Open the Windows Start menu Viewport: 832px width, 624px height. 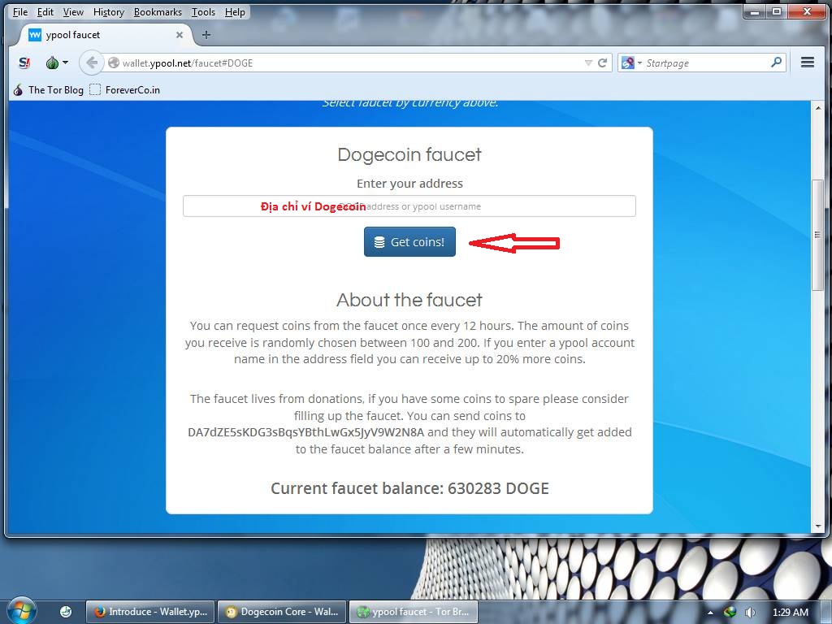coord(21,610)
